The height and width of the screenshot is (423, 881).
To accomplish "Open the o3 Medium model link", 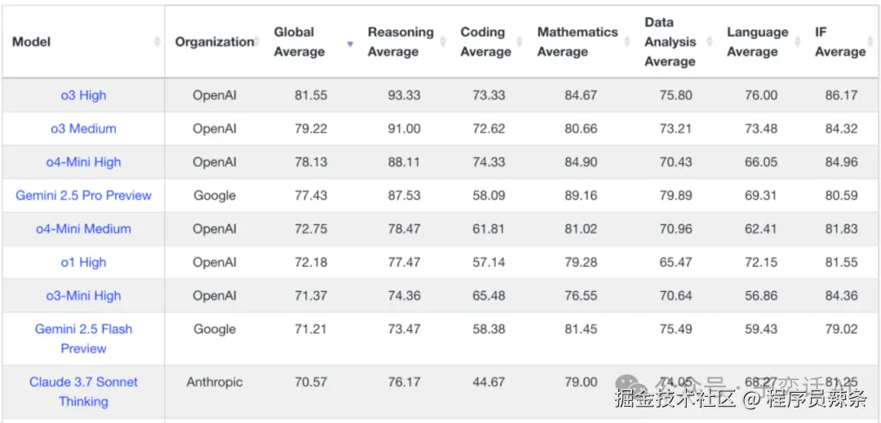I will (83, 129).
